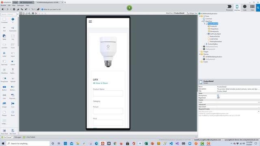Open the Help menu
This screenshot has height=146, width=260.
[x=27, y=5]
